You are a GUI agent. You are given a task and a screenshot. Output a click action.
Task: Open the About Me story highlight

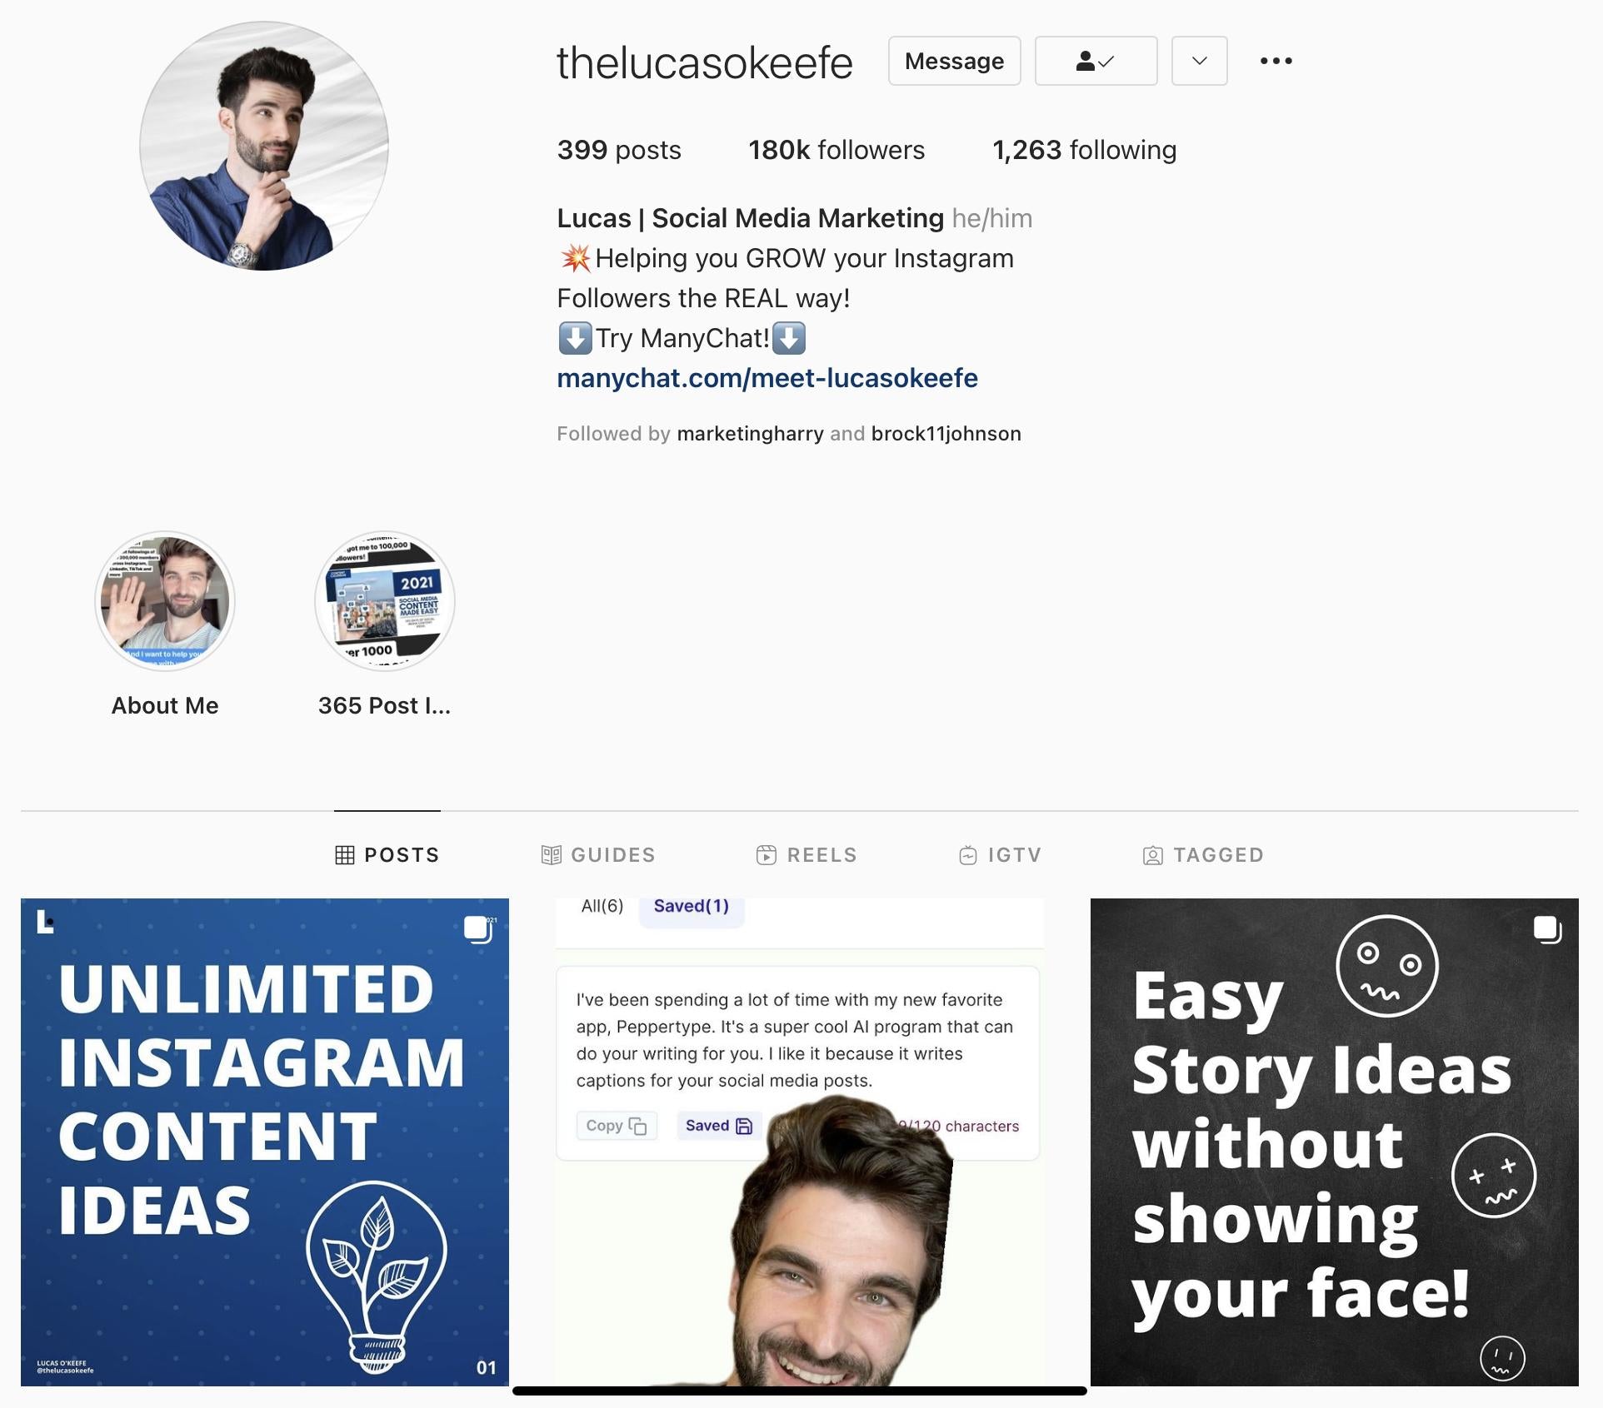165,601
